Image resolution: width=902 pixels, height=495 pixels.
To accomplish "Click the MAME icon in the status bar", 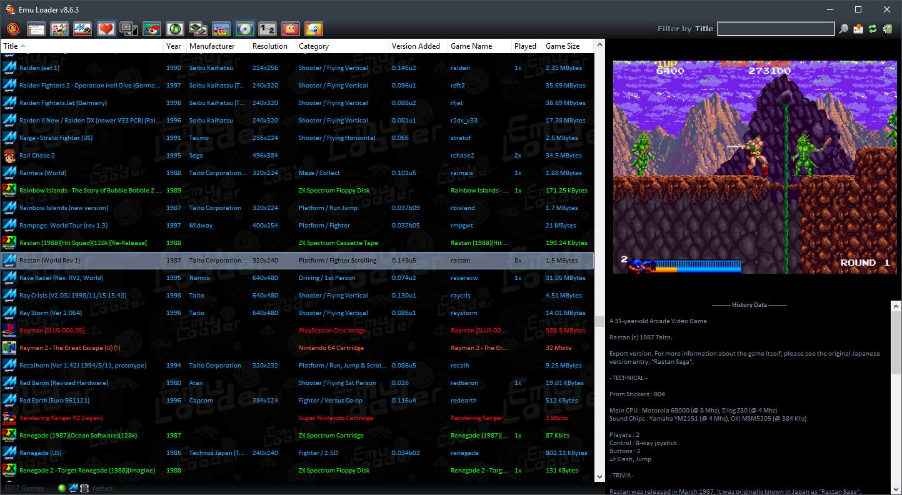I will [x=73, y=488].
